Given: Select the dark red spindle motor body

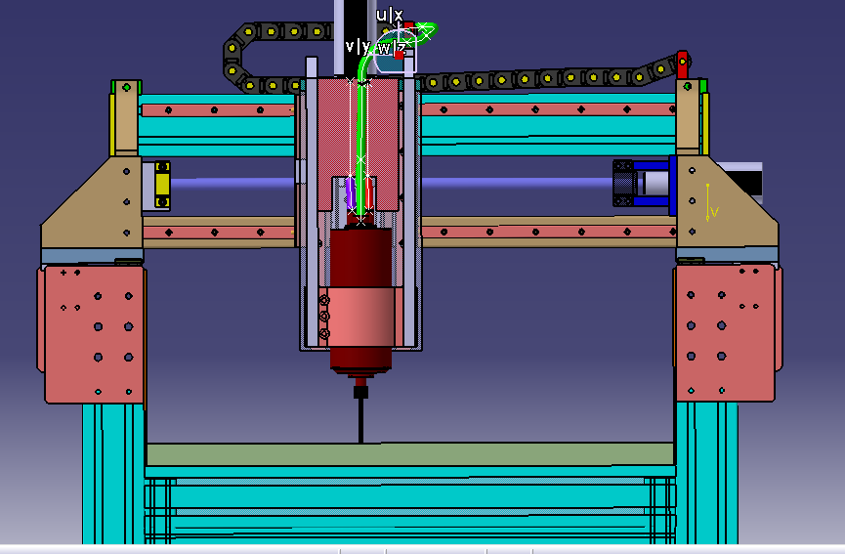Looking at the screenshot, I should [x=360, y=259].
